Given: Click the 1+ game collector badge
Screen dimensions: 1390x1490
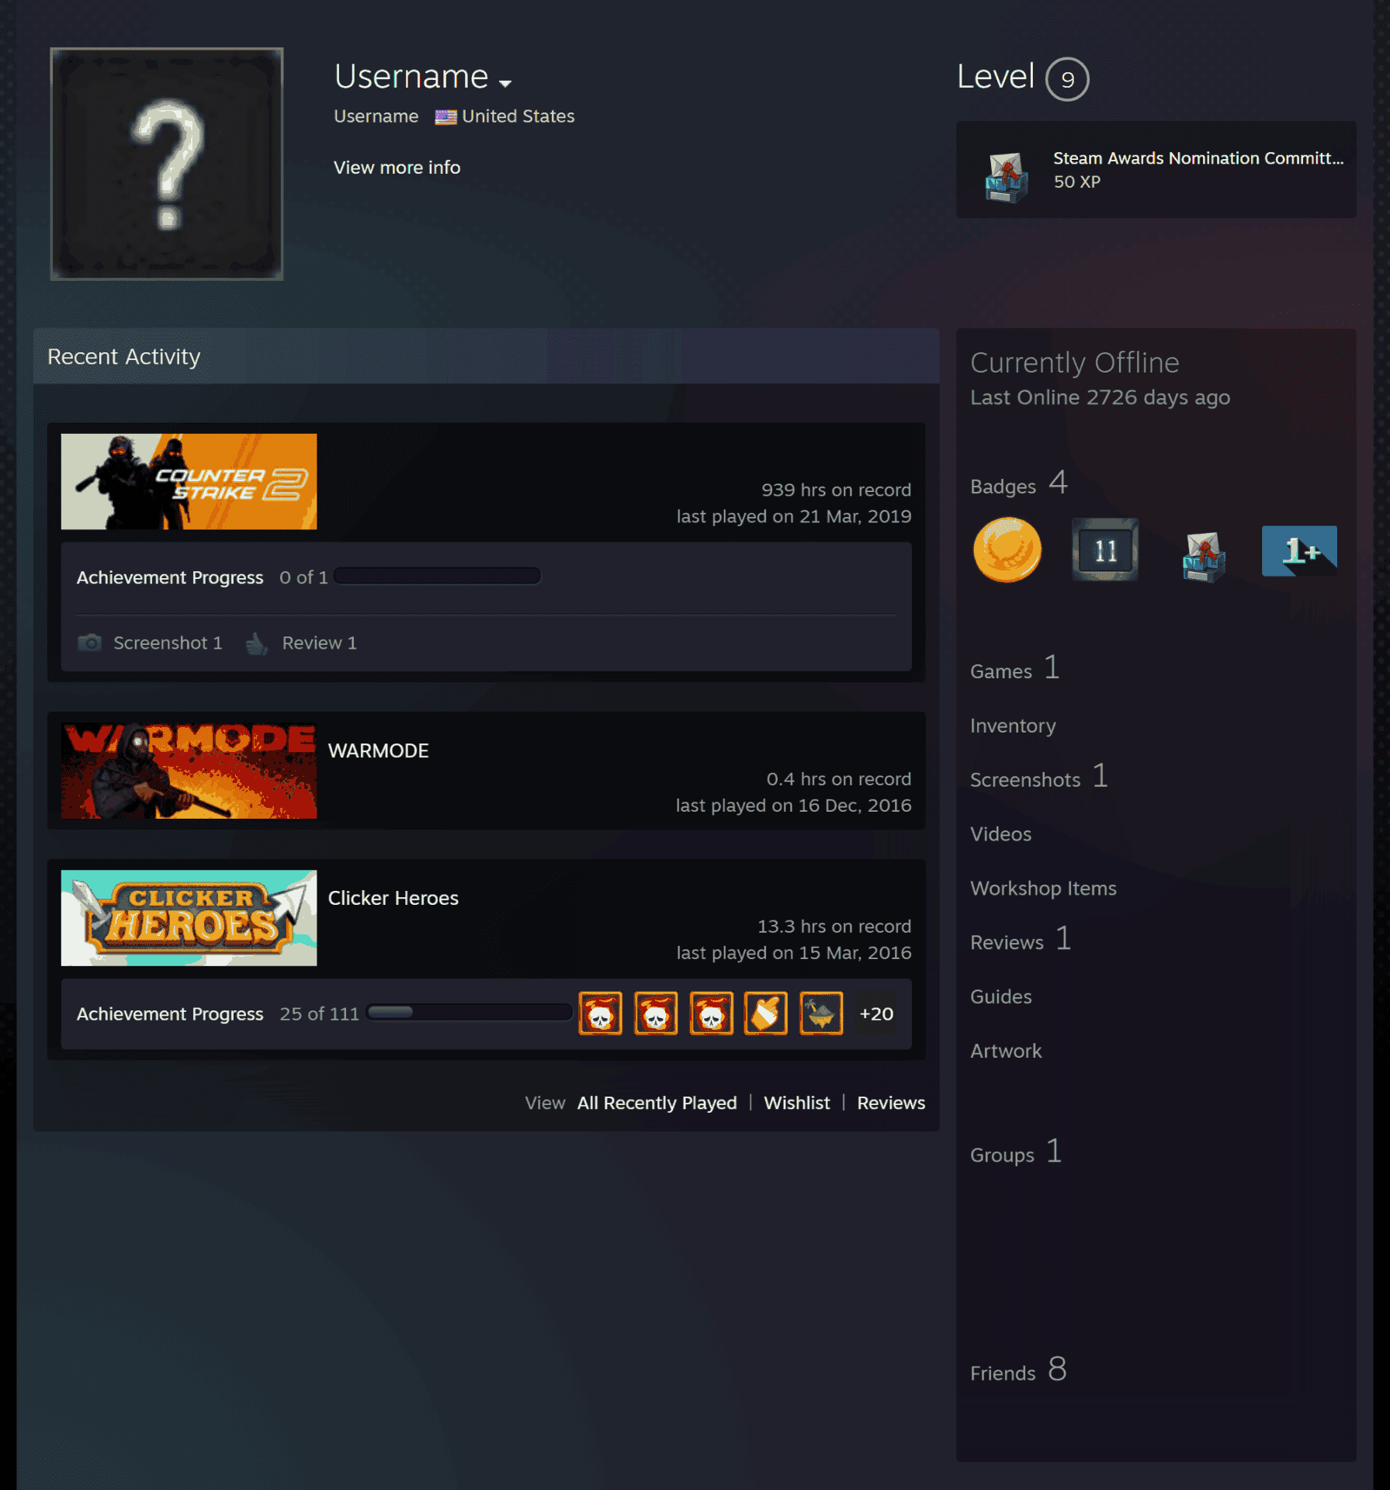Looking at the screenshot, I should [x=1299, y=551].
